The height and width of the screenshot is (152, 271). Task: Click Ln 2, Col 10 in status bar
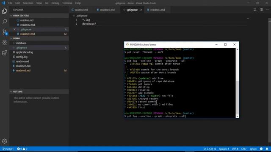click(x=210, y=149)
